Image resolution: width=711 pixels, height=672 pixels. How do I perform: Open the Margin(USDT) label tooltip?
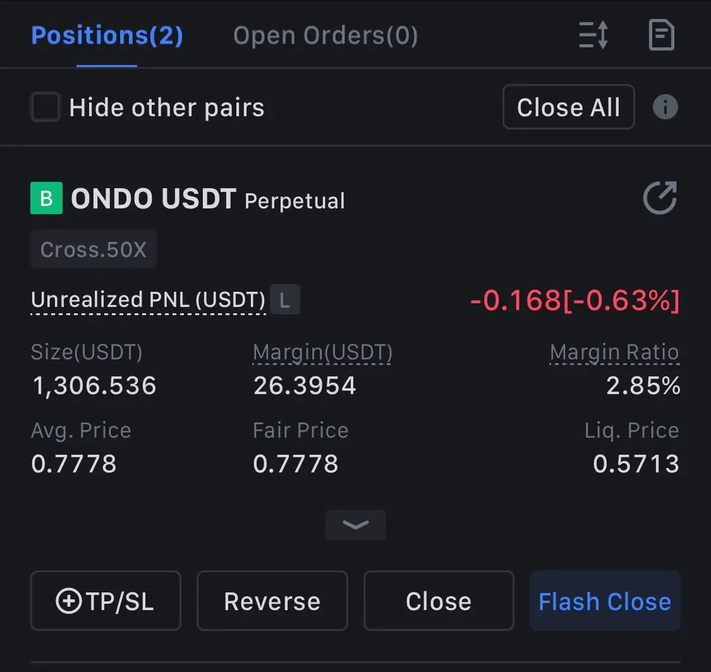322,352
